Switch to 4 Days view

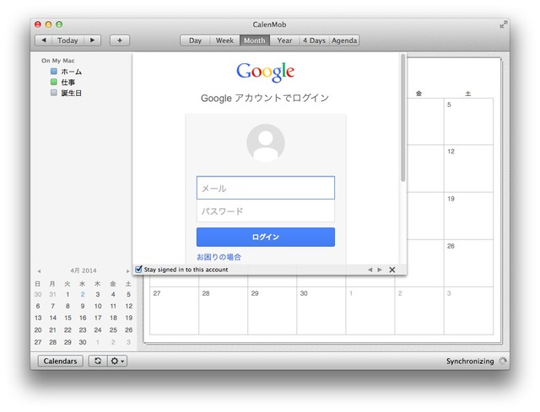[x=314, y=40]
